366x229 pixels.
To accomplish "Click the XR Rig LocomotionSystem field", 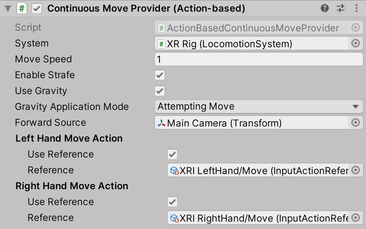I will tap(254, 43).
